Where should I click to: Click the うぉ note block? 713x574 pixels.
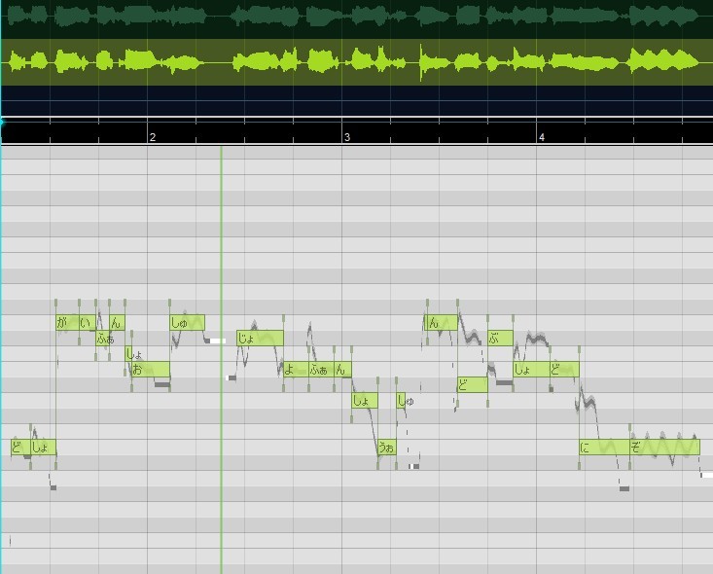point(387,448)
